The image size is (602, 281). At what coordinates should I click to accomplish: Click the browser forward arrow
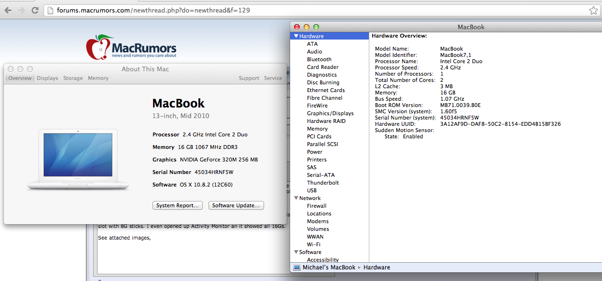[21, 10]
